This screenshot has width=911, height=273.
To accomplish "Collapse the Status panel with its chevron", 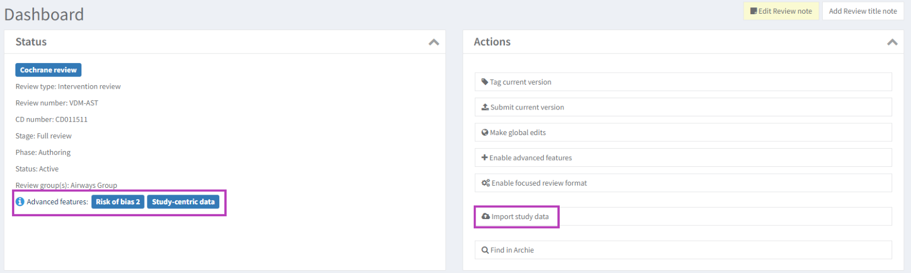I will (434, 42).
